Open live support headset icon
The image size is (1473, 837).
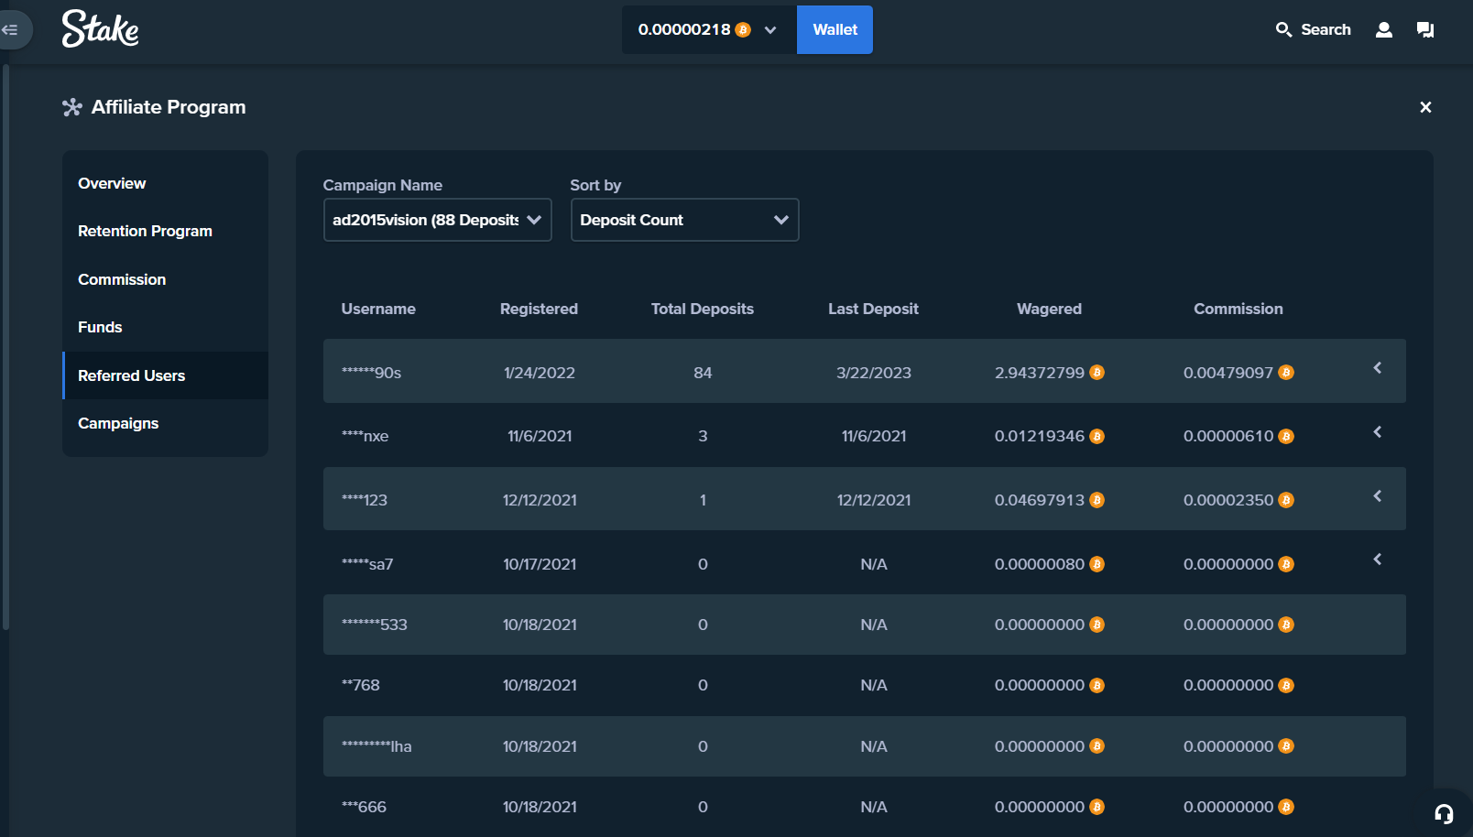pos(1444,813)
